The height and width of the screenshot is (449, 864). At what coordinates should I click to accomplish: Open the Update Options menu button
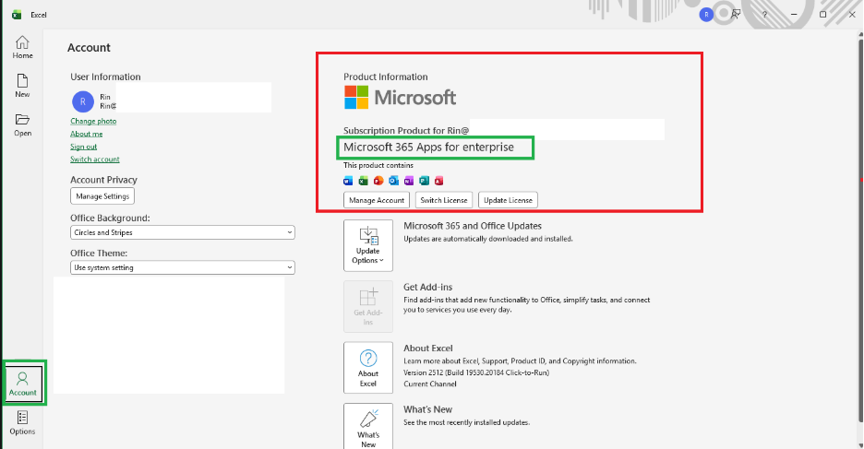click(x=368, y=245)
